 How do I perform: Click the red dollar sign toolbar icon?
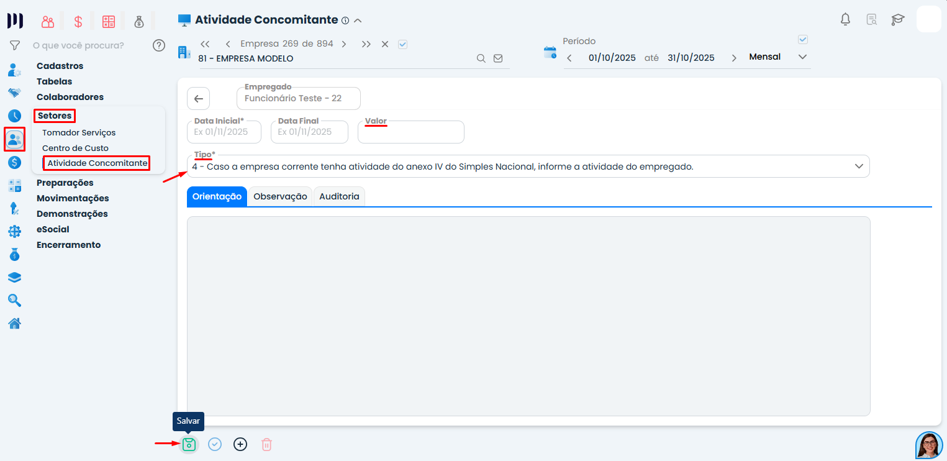click(78, 22)
